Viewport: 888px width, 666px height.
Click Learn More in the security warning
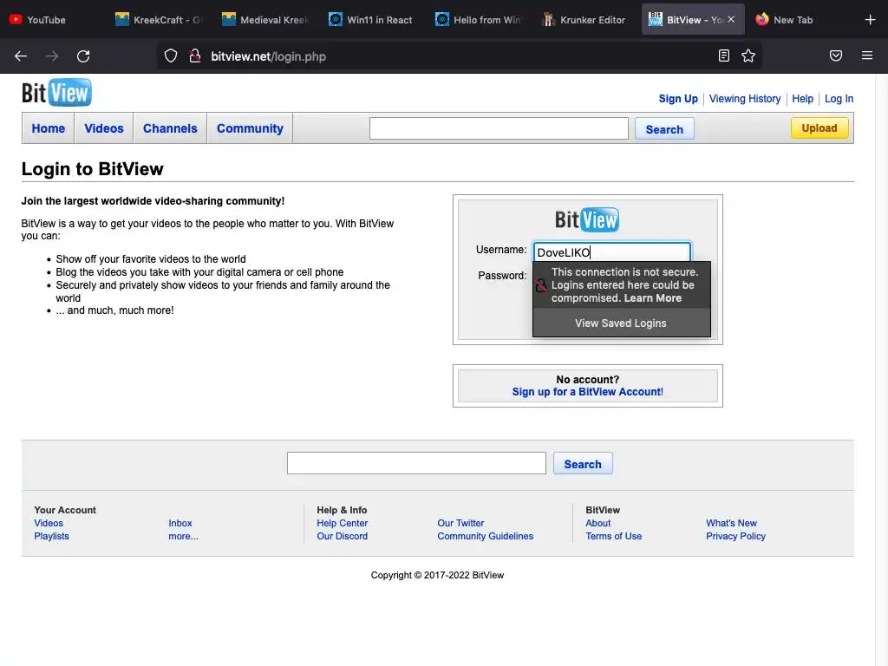click(x=652, y=298)
